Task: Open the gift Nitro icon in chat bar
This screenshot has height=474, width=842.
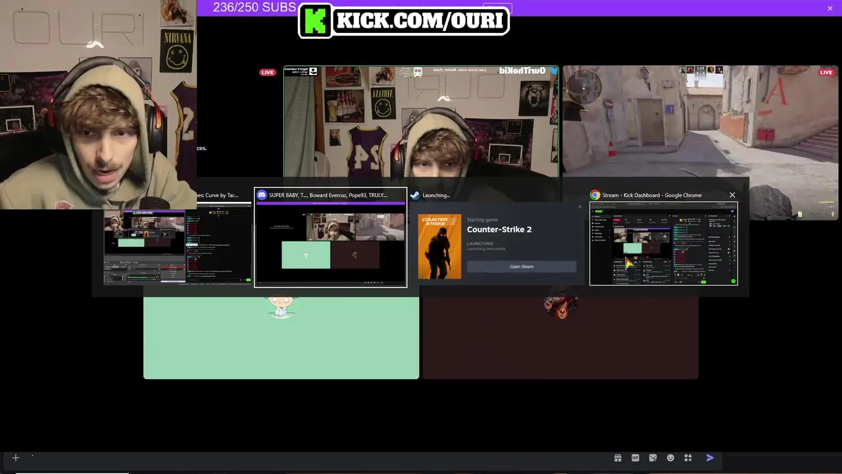Action: (x=618, y=458)
